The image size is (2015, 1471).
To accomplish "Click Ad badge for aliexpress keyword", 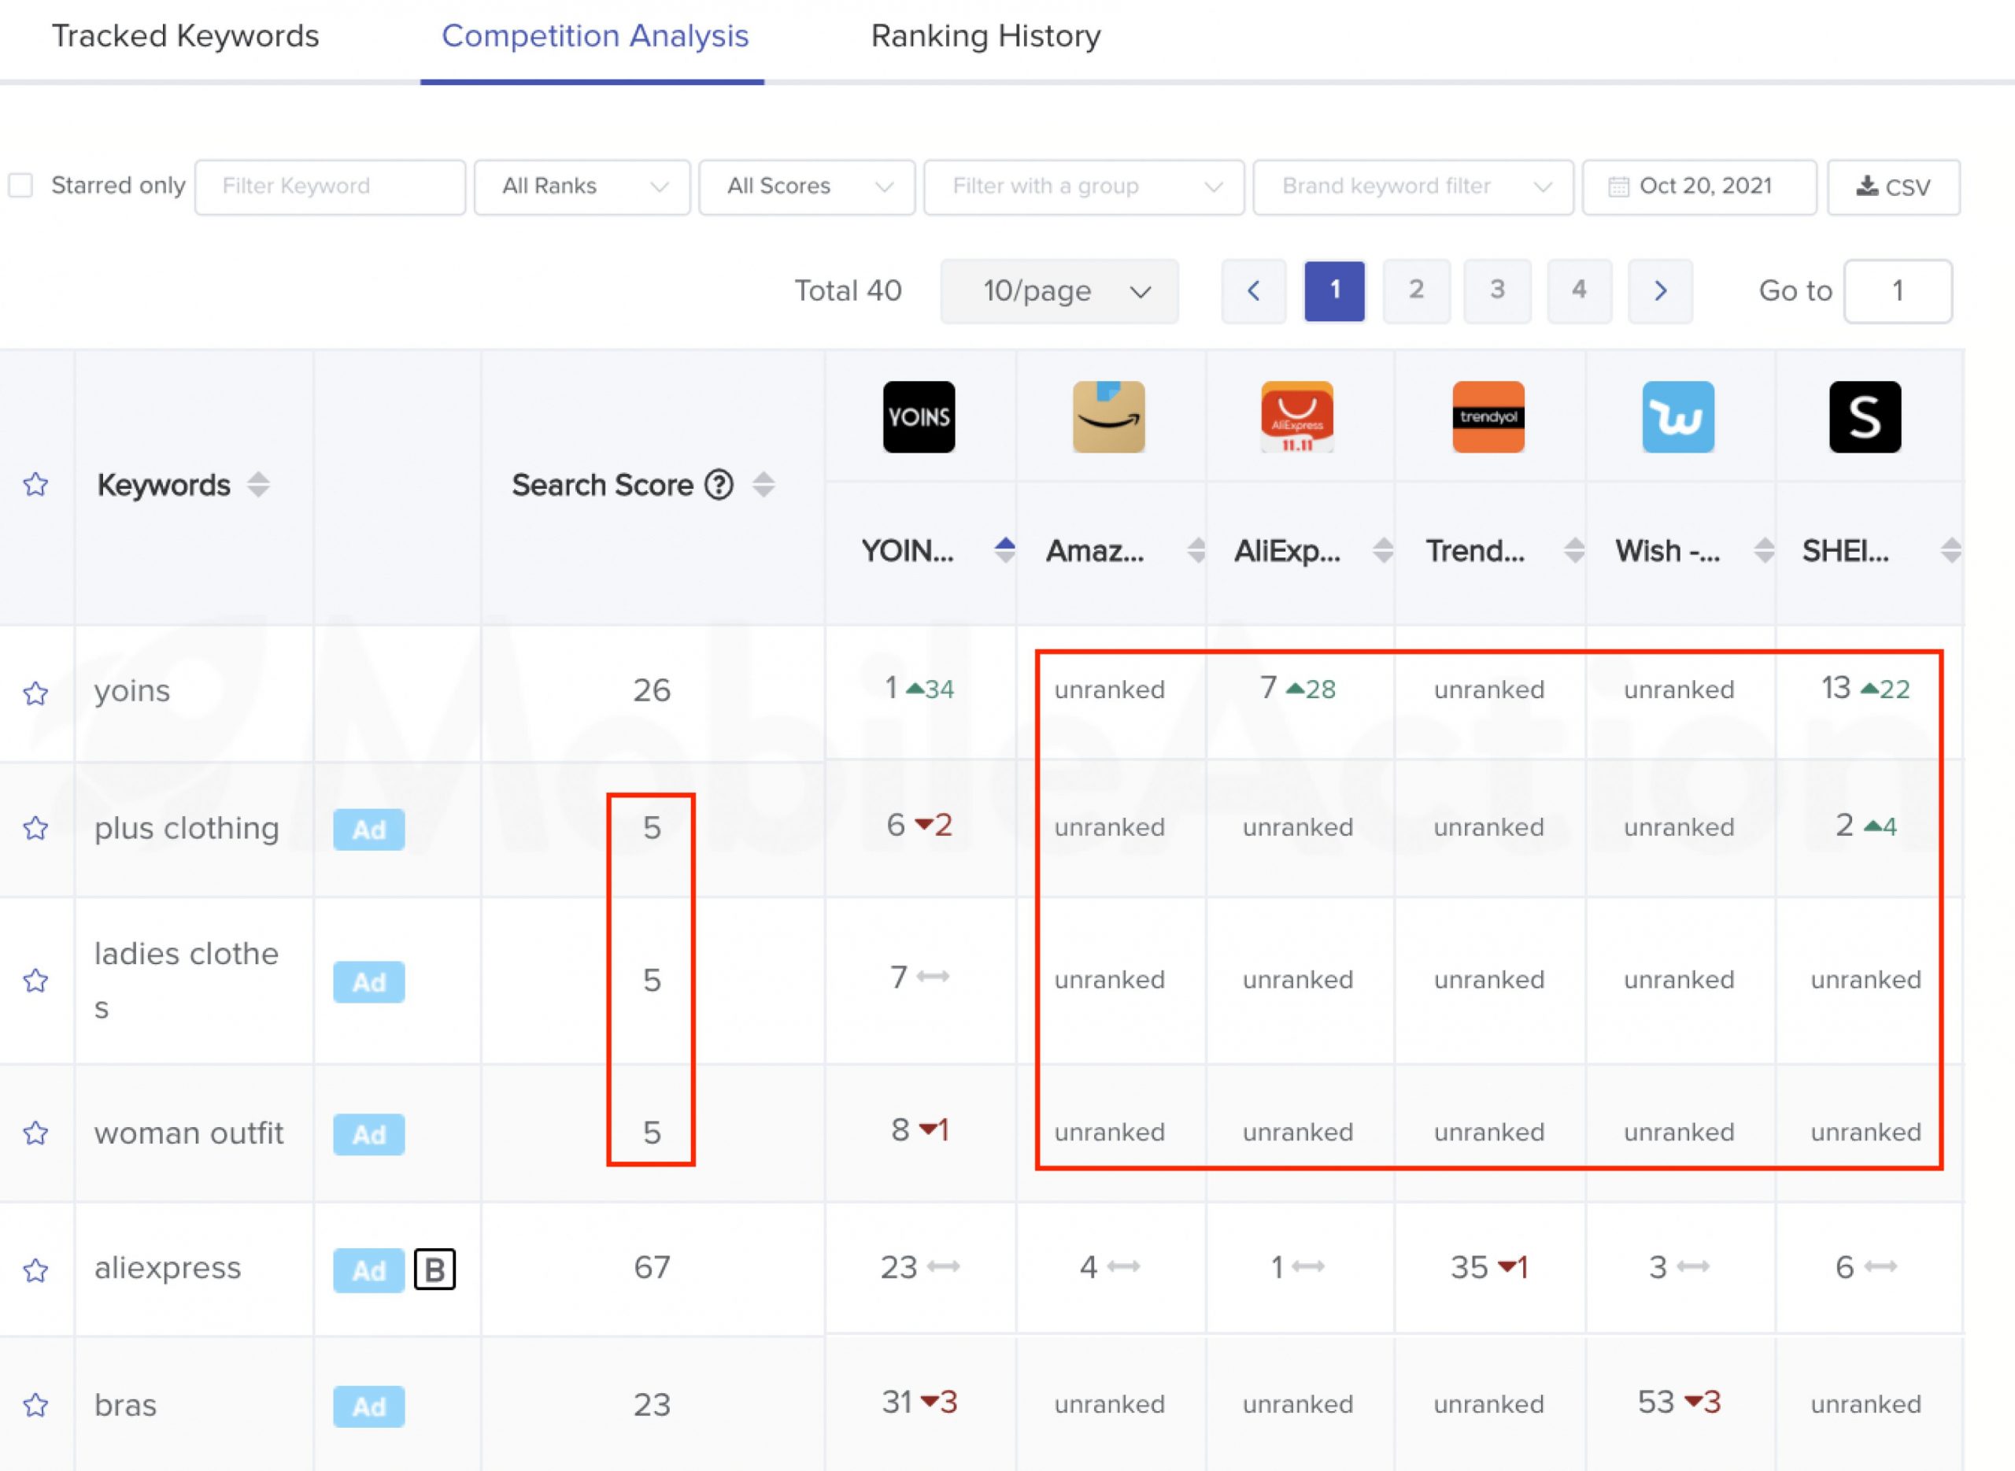I will (x=368, y=1270).
